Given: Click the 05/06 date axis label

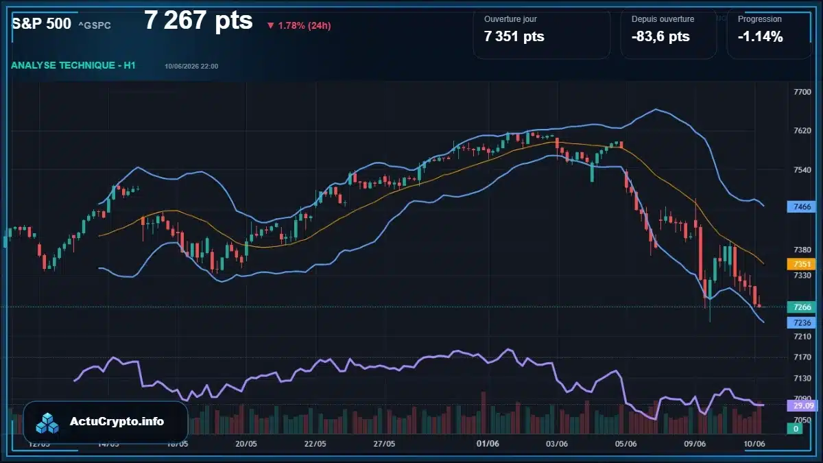Looking at the screenshot, I should point(625,444).
